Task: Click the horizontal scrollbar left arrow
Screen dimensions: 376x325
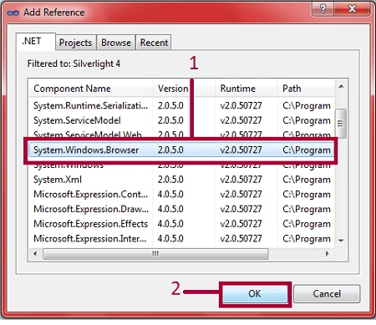Action: pyautogui.click(x=35, y=253)
